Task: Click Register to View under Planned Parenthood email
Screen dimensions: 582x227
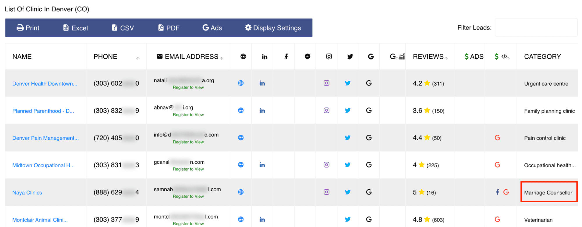Action: 188,115
